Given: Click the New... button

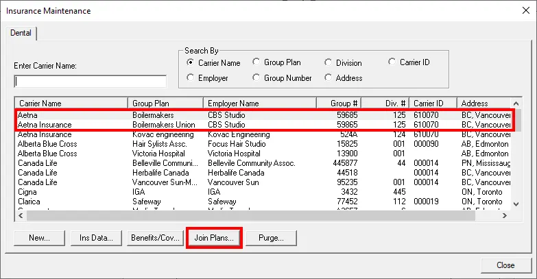Looking at the screenshot, I should (39, 238).
